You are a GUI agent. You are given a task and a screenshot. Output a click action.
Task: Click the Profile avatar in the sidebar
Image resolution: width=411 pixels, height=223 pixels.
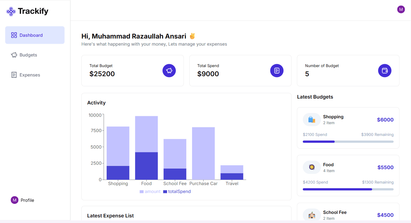pos(14,200)
